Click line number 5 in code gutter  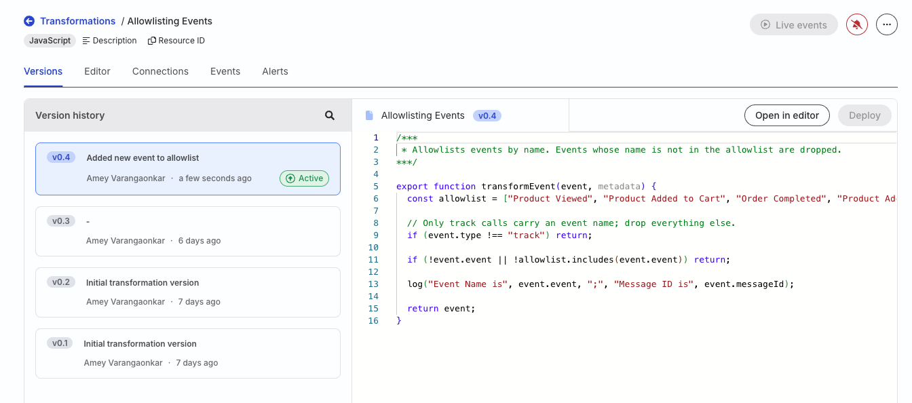pyautogui.click(x=376, y=186)
